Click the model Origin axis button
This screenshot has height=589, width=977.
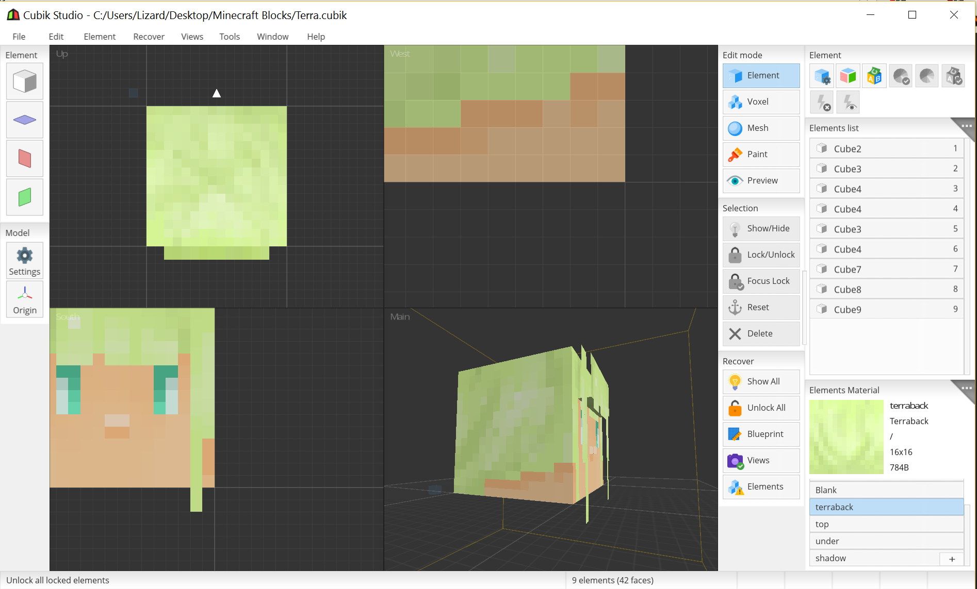point(25,299)
